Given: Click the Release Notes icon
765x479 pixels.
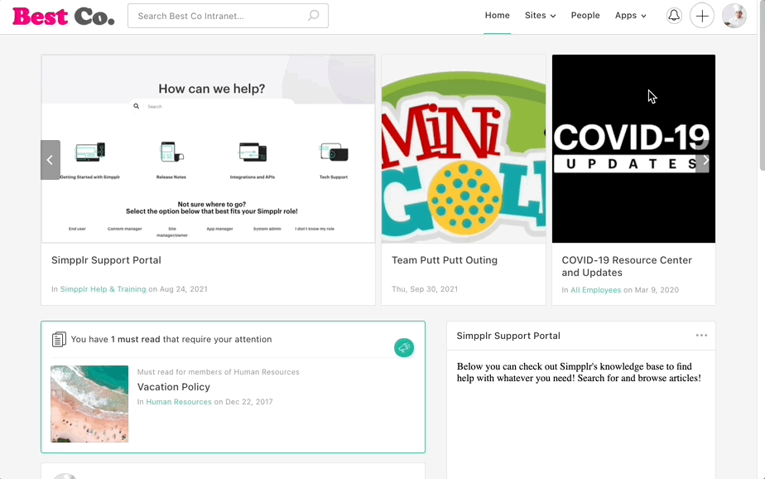Looking at the screenshot, I should [171, 152].
